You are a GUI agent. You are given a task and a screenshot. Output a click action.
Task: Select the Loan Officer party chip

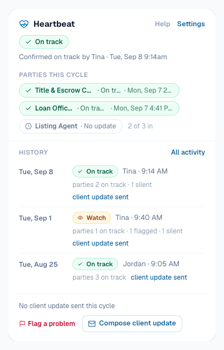99,108
